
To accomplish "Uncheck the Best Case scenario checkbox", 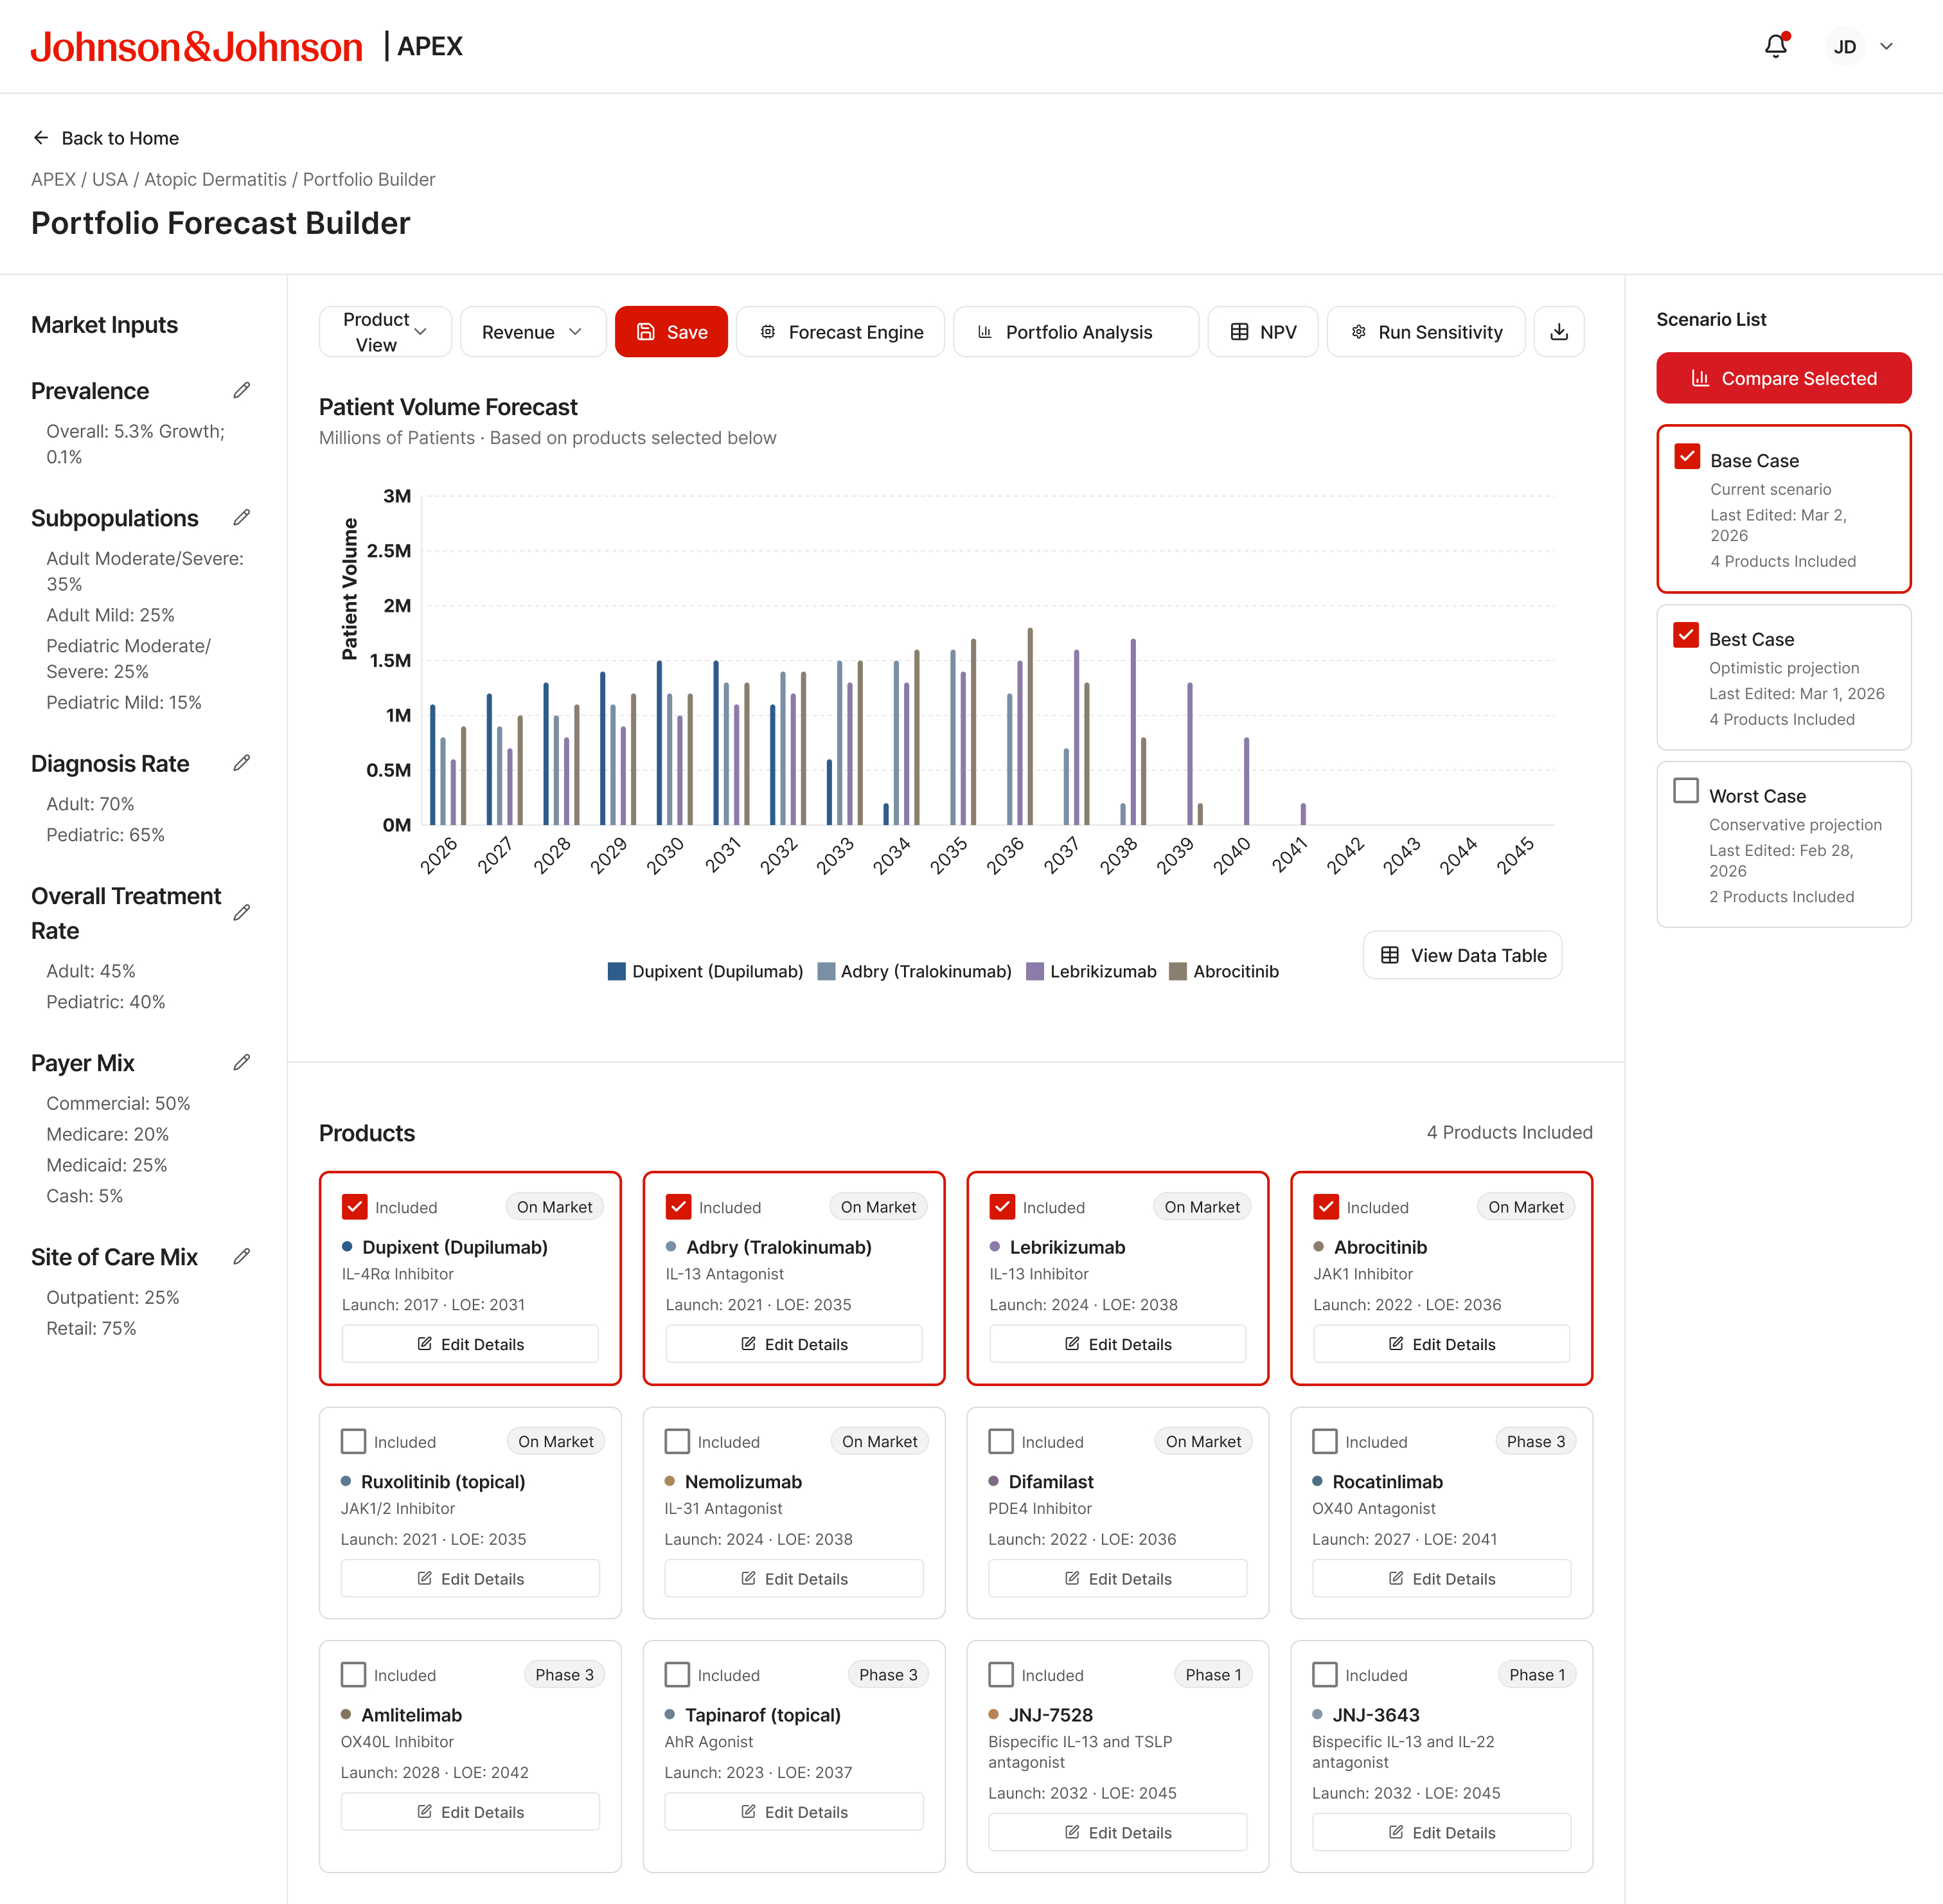I will point(1686,635).
